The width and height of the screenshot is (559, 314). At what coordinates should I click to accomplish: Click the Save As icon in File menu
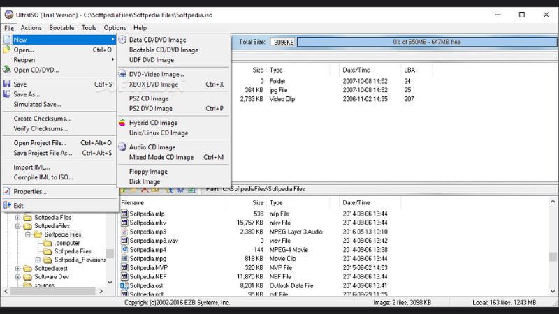tap(7, 94)
